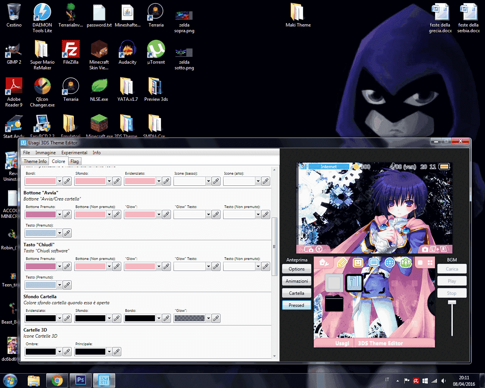Viewport: 485px width, 388px height.
Task: Select the Preview 3ds folder icon
Action: pos(156,90)
